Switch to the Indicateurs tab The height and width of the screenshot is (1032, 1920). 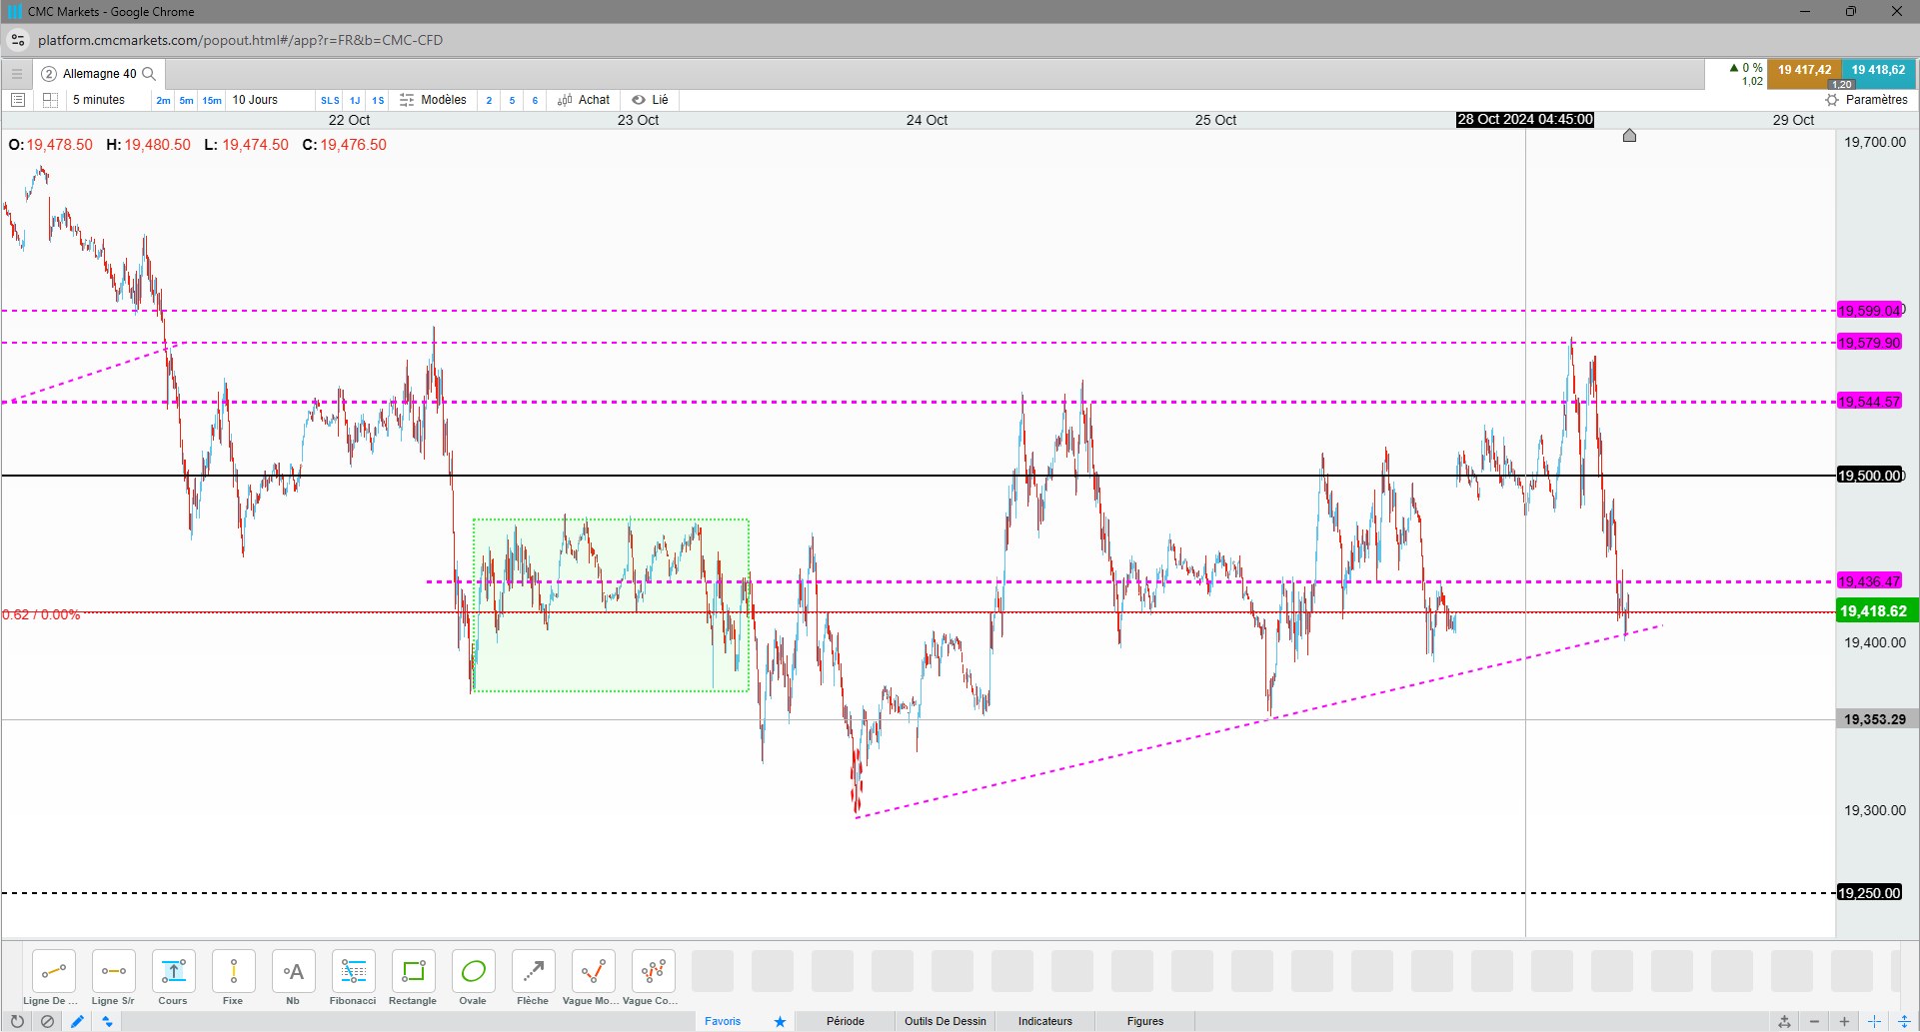pos(1044,1021)
